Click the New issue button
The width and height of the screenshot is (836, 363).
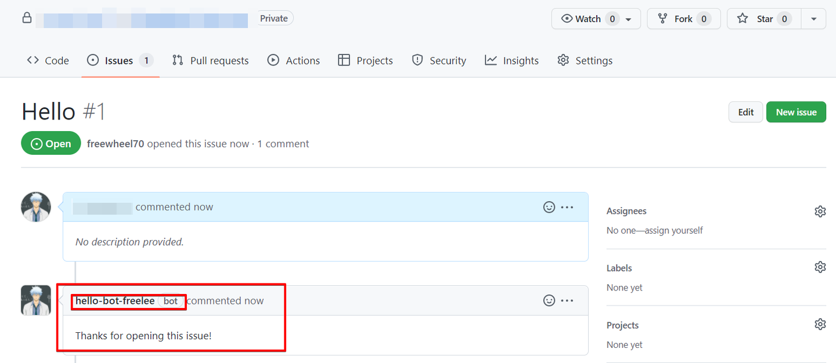796,111
